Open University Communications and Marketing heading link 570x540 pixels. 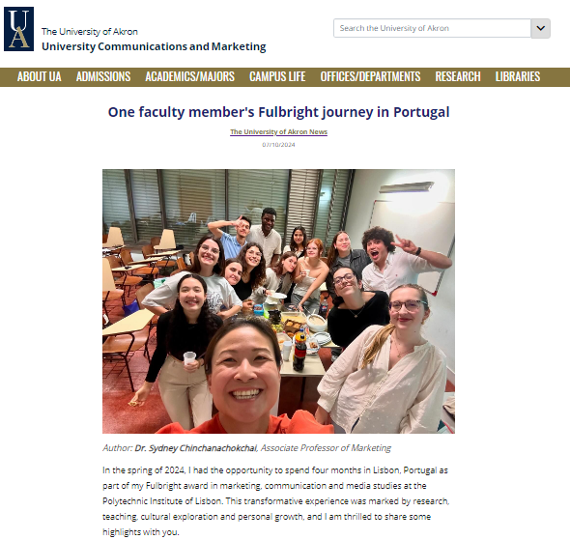pos(154,46)
